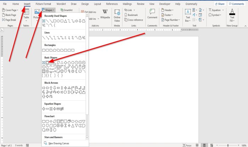Image resolution: width=248 pixels, height=147 pixels.
Task: Open the Picture Format tab
Action: point(43,4)
